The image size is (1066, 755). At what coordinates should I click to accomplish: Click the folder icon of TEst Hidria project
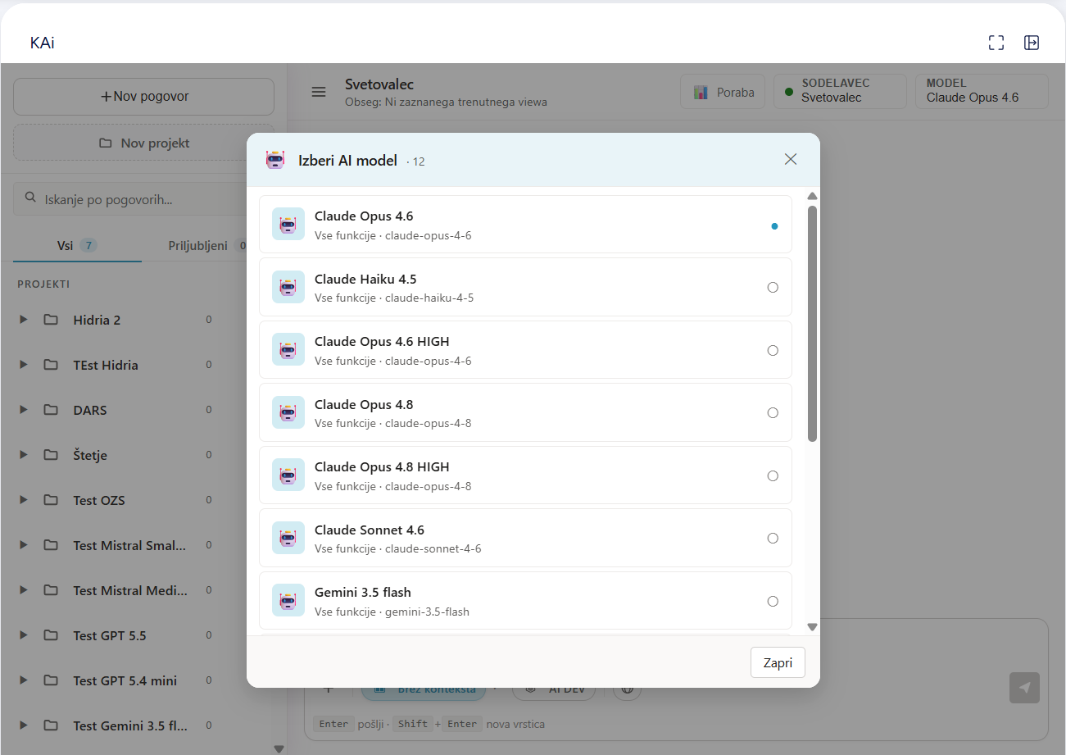click(51, 365)
